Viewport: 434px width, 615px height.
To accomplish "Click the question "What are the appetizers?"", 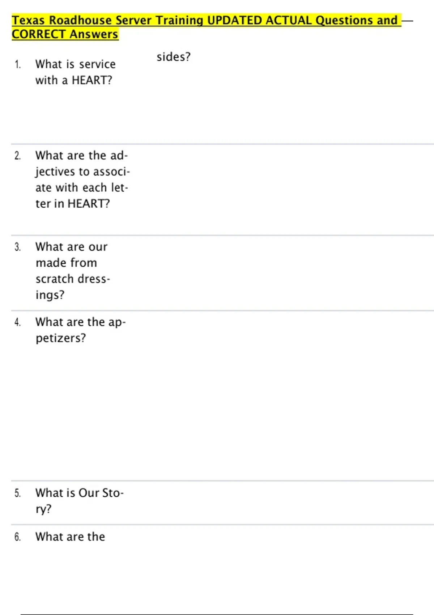I will pos(80,330).
